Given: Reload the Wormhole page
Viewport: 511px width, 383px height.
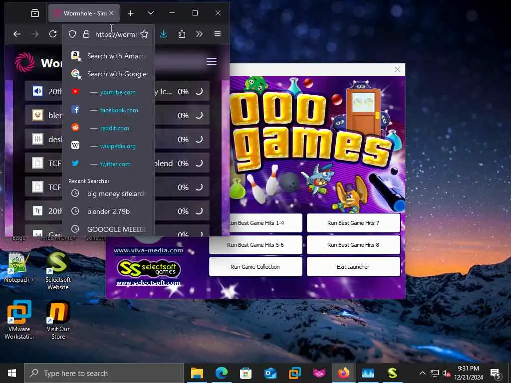Looking at the screenshot, I should click(x=53, y=34).
